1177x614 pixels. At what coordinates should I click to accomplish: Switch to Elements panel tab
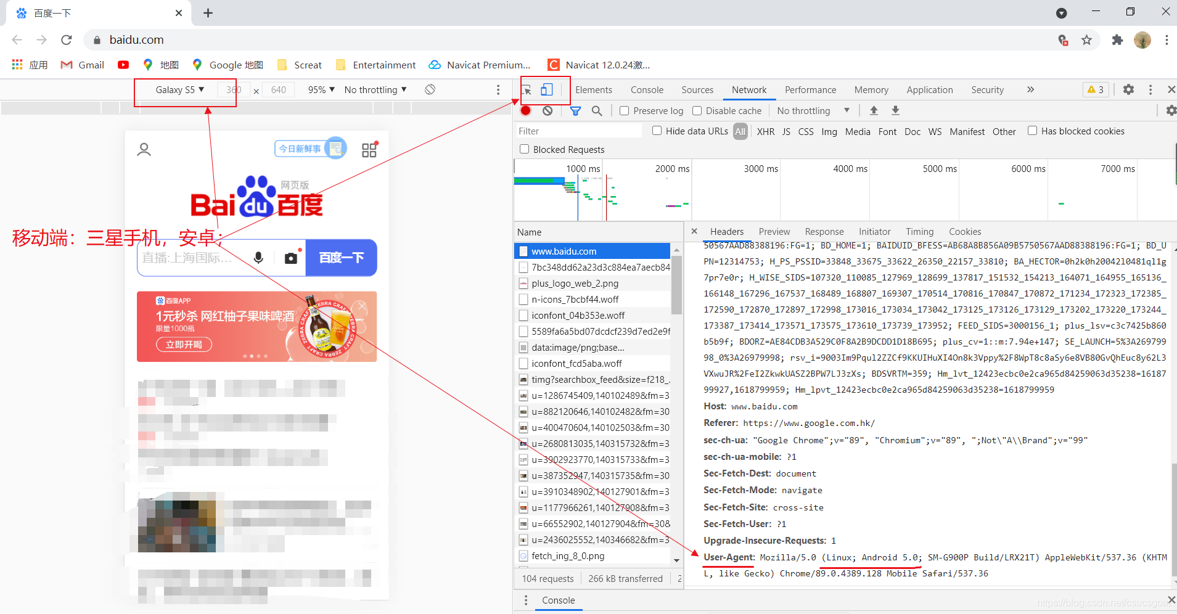click(594, 90)
